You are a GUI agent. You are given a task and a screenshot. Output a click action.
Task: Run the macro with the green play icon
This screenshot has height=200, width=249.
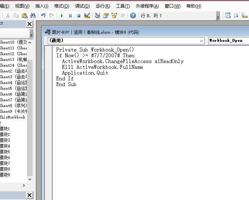coord(62,15)
